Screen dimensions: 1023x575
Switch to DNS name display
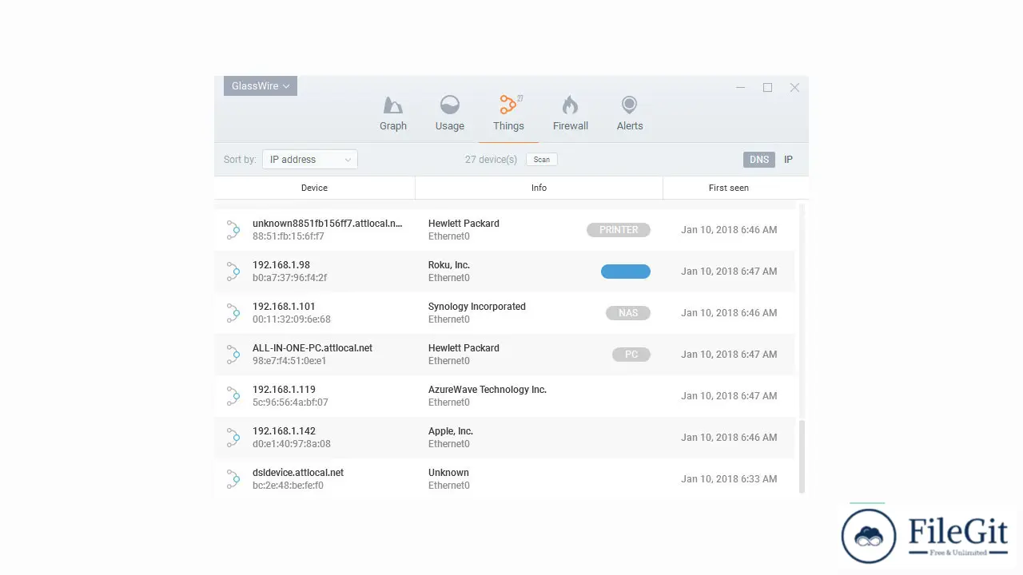pos(759,160)
